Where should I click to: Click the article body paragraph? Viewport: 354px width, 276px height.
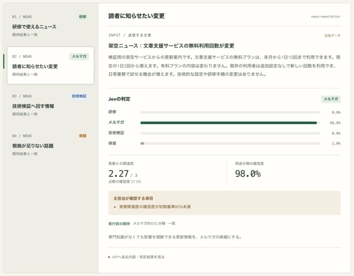(224, 66)
